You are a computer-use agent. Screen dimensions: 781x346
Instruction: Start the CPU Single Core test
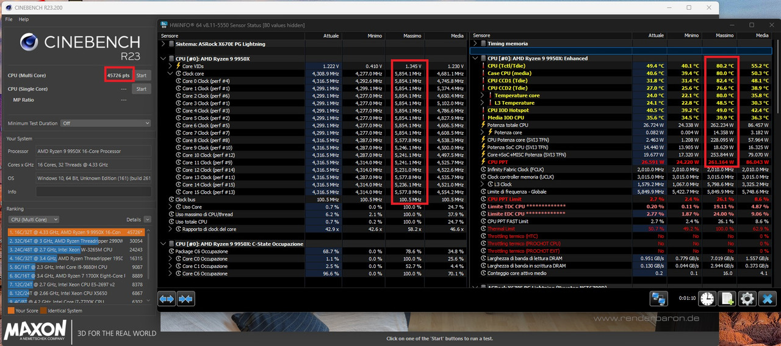pos(141,89)
